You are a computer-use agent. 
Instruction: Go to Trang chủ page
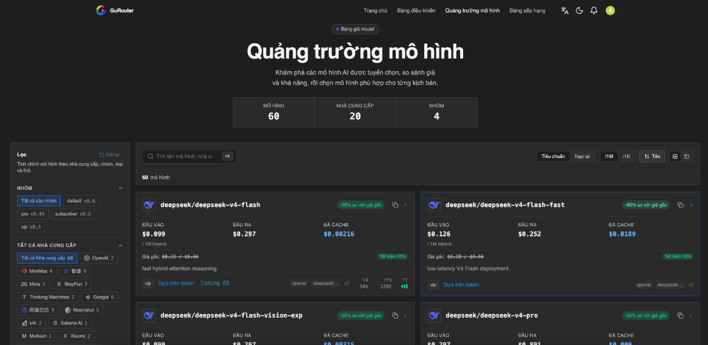pyautogui.click(x=375, y=11)
